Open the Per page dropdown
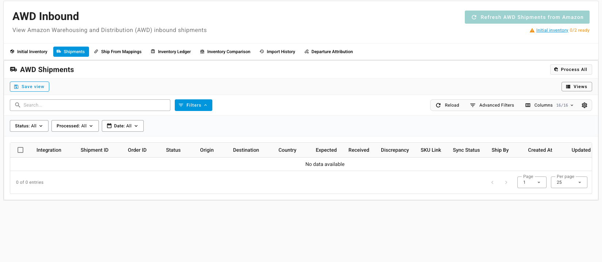Viewport: 602px width, 262px height. click(569, 182)
